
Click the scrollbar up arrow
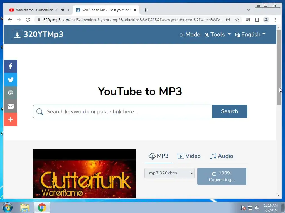point(279,27)
